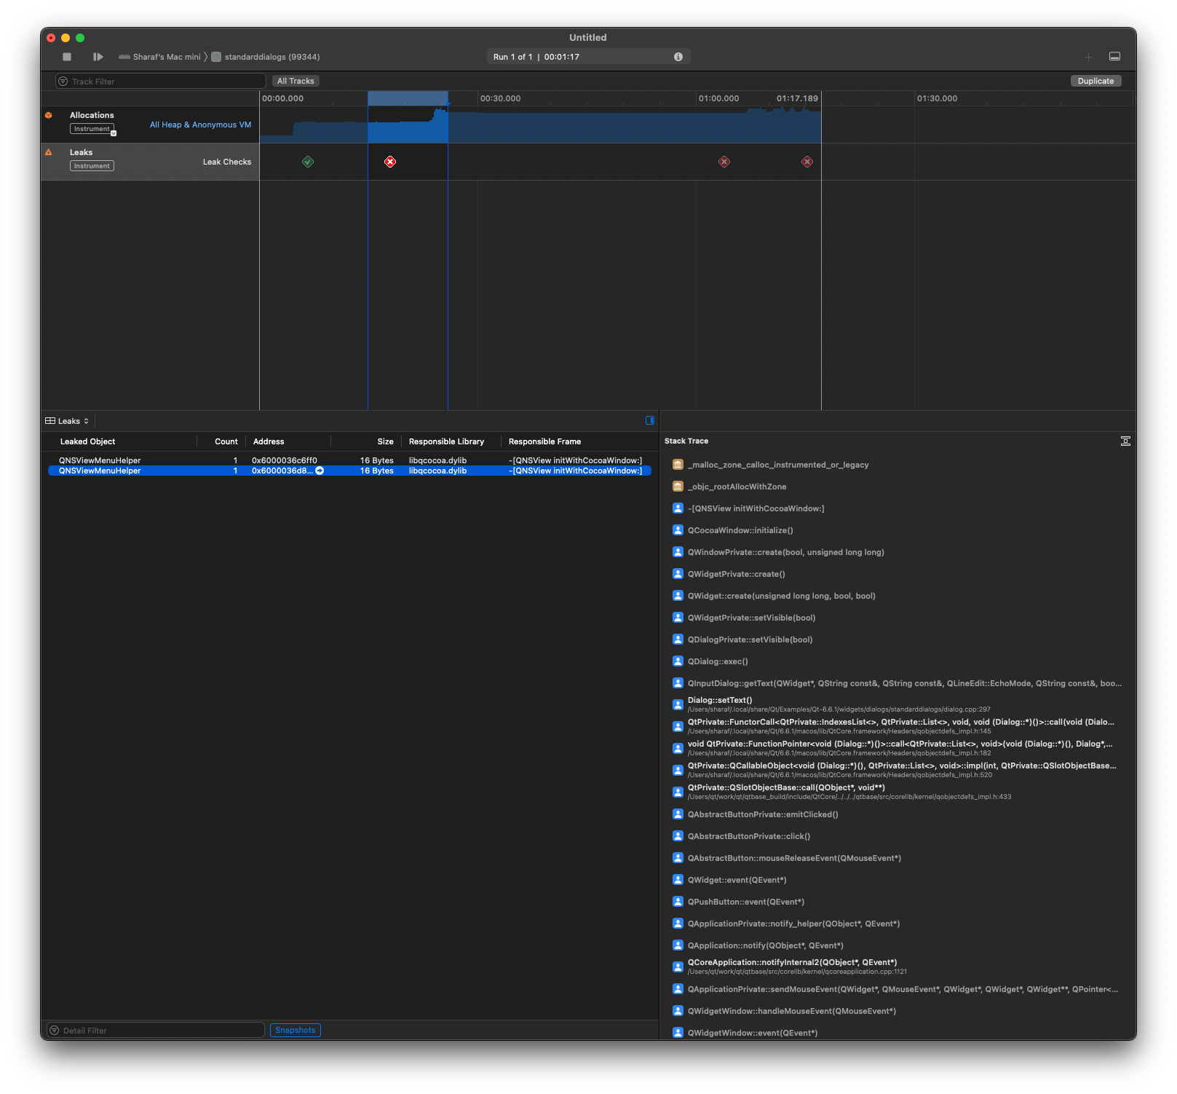Click the focus arrow next to address 0x6000036d8
The image size is (1177, 1094).
320,471
